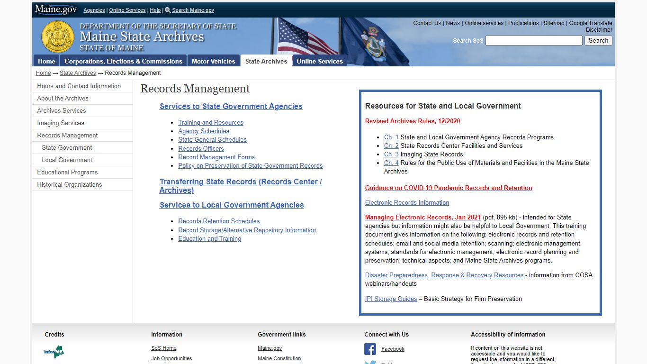Go to Home in breadcrumb
The width and height of the screenshot is (647, 364).
pyautogui.click(x=43, y=73)
